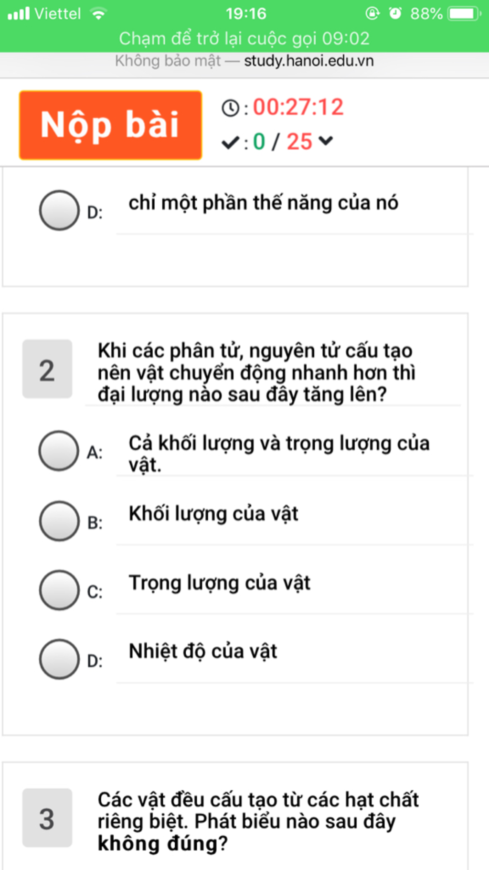Tap the cellular signal bars icon

coord(19,13)
